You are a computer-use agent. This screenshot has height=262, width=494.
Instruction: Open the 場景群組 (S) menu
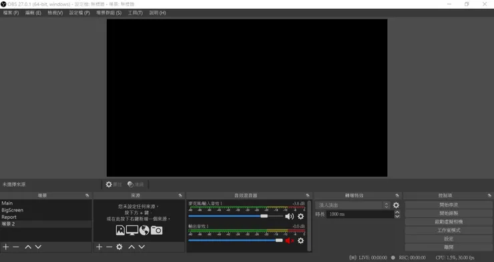pos(109,13)
